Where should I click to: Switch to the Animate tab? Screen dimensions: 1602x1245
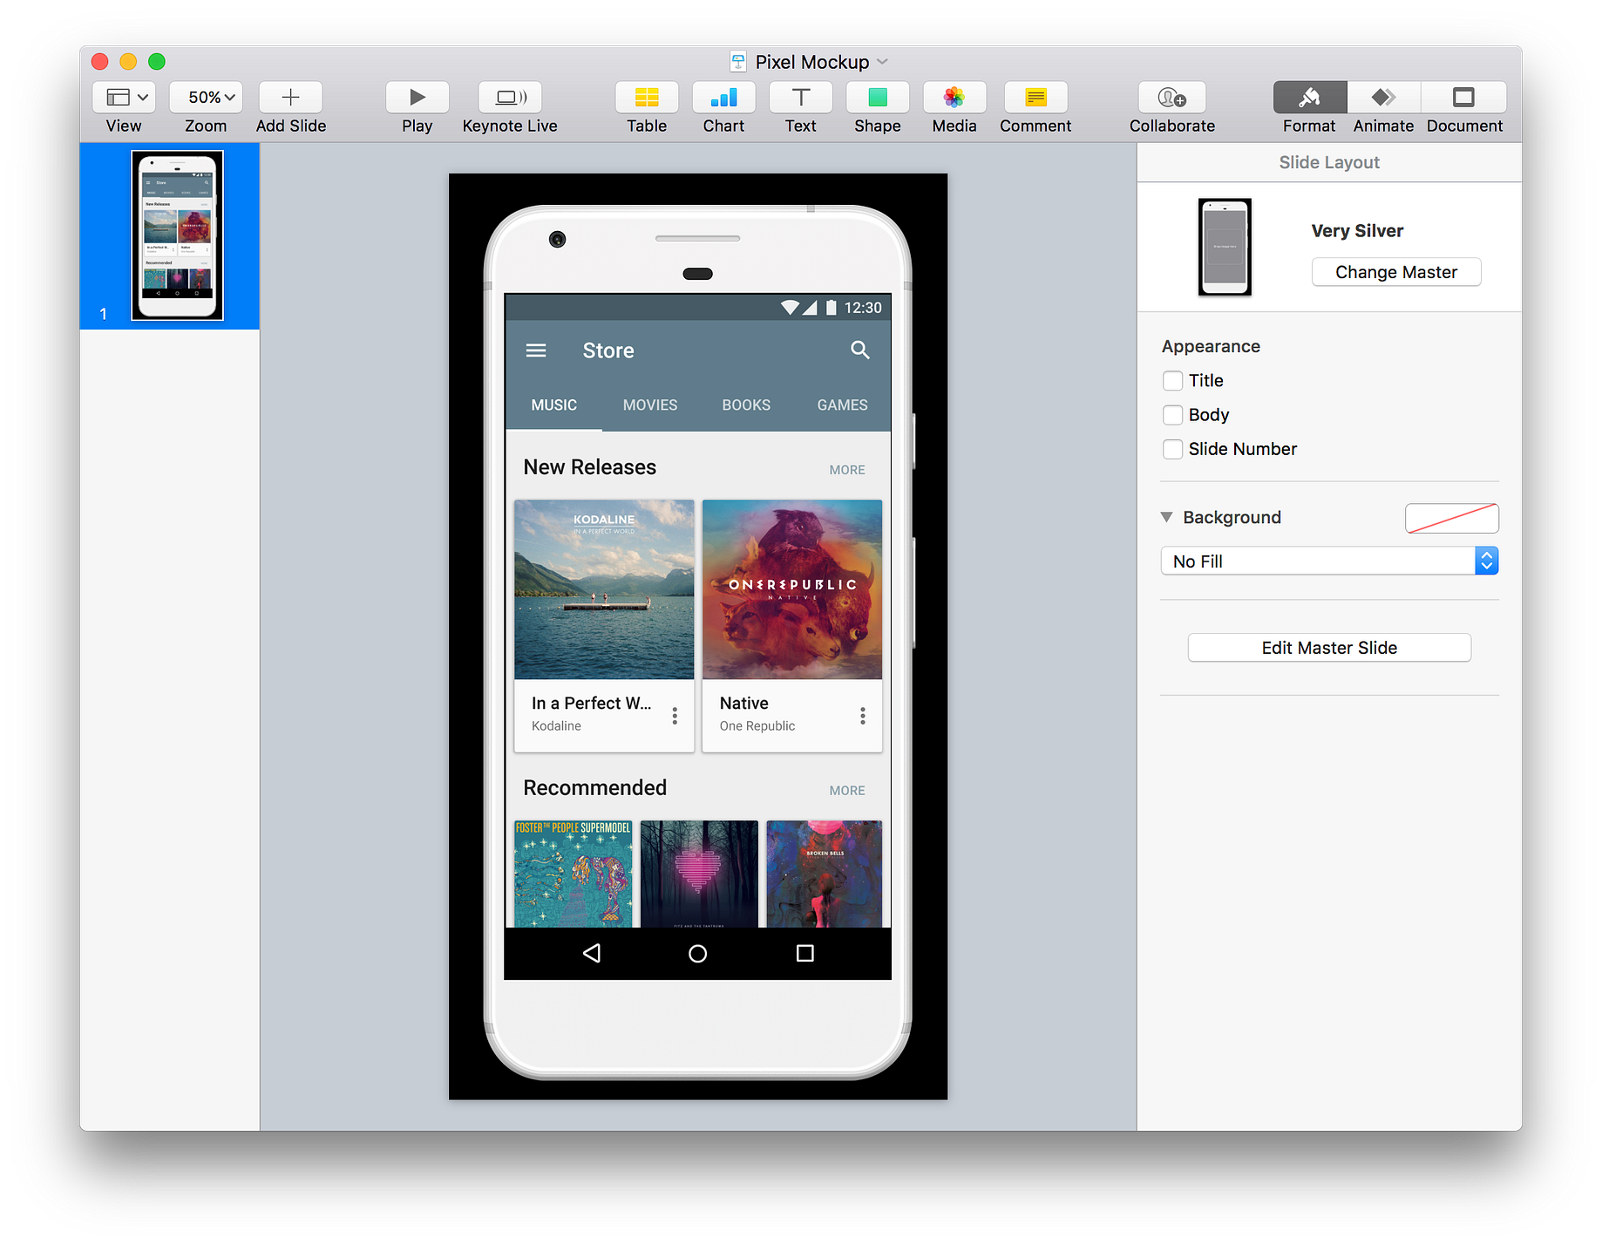[x=1383, y=98]
